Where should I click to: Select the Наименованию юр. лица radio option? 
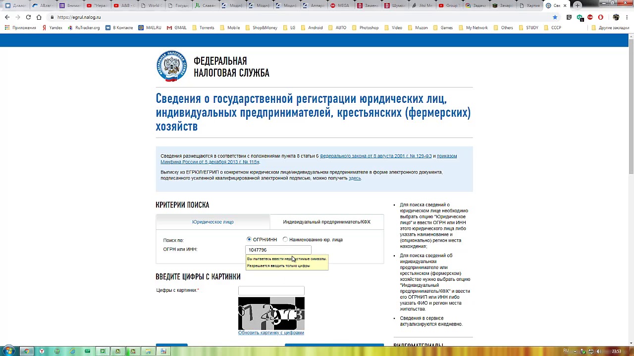[x=285, y=239]
